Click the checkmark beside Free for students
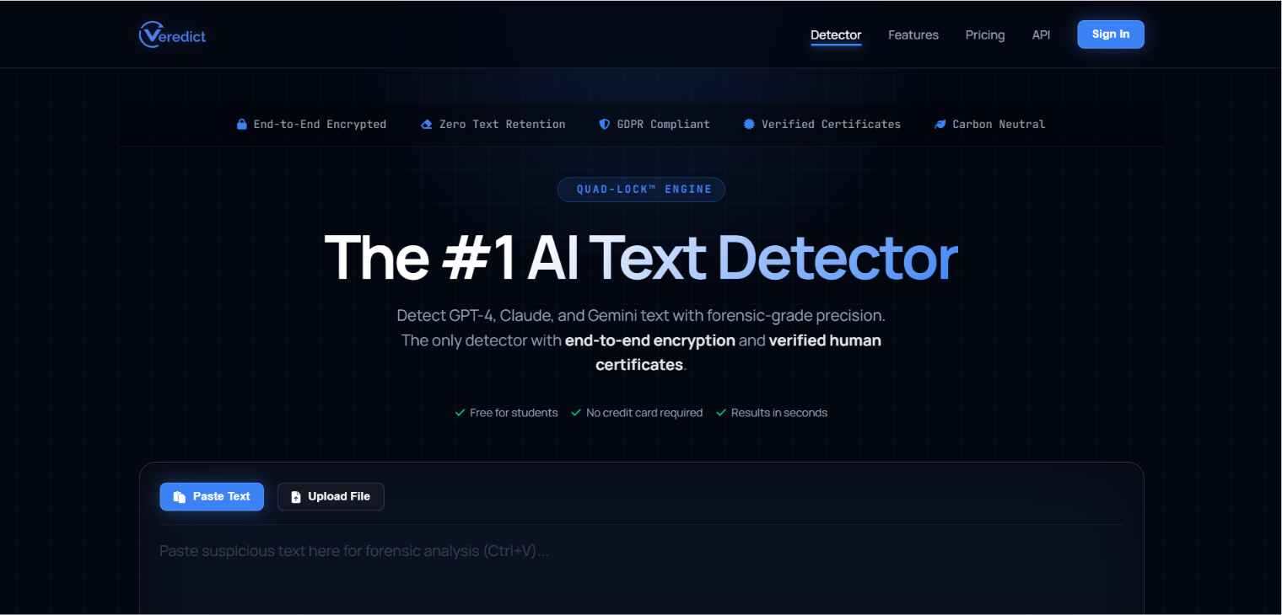Screen dimensions: 1282x615 tap(460, 413)
